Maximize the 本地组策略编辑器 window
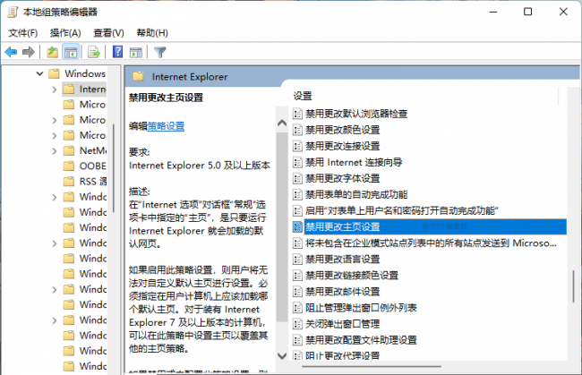 (x=527, y=12)
